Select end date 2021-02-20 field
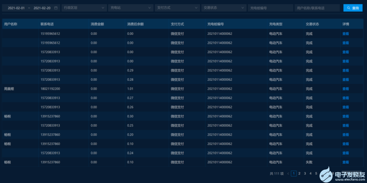 [x=42, y=8]
